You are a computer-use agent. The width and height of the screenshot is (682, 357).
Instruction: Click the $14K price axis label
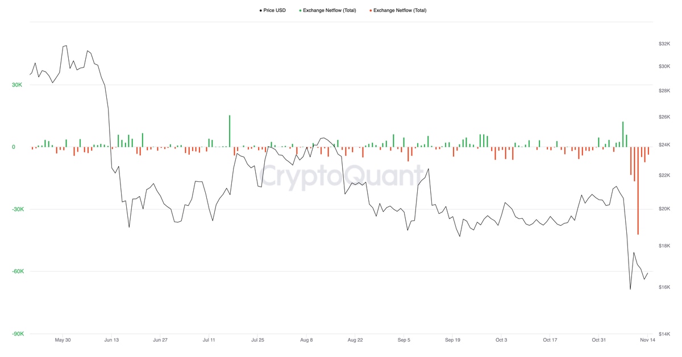coord(664,334)
